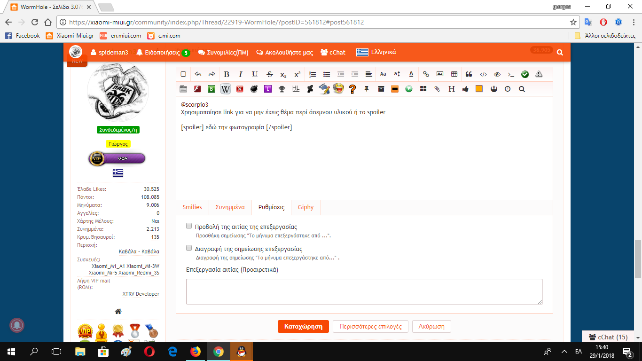Click the Wikipedia W toolbar icon
The height and width of the screenshot is (361, 642).
(226, 89)
